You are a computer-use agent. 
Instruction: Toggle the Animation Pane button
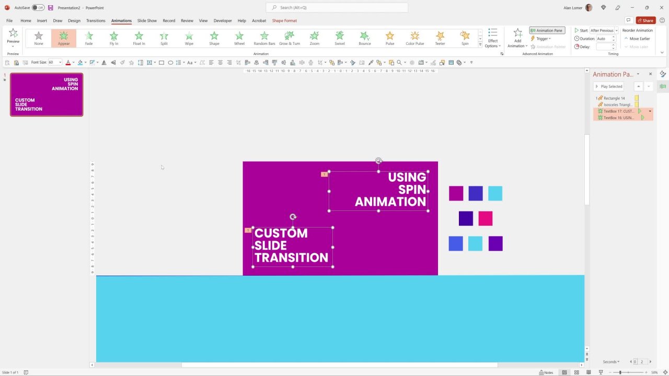(x=547, y=30)
